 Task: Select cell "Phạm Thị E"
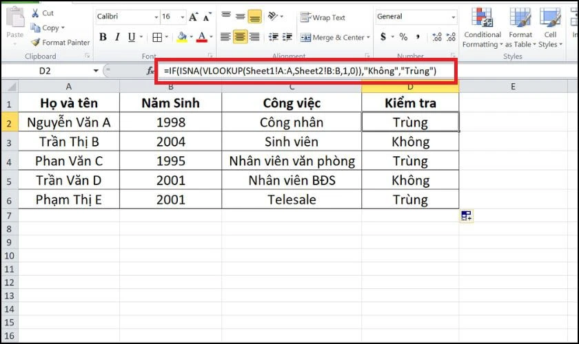(69, 200)
